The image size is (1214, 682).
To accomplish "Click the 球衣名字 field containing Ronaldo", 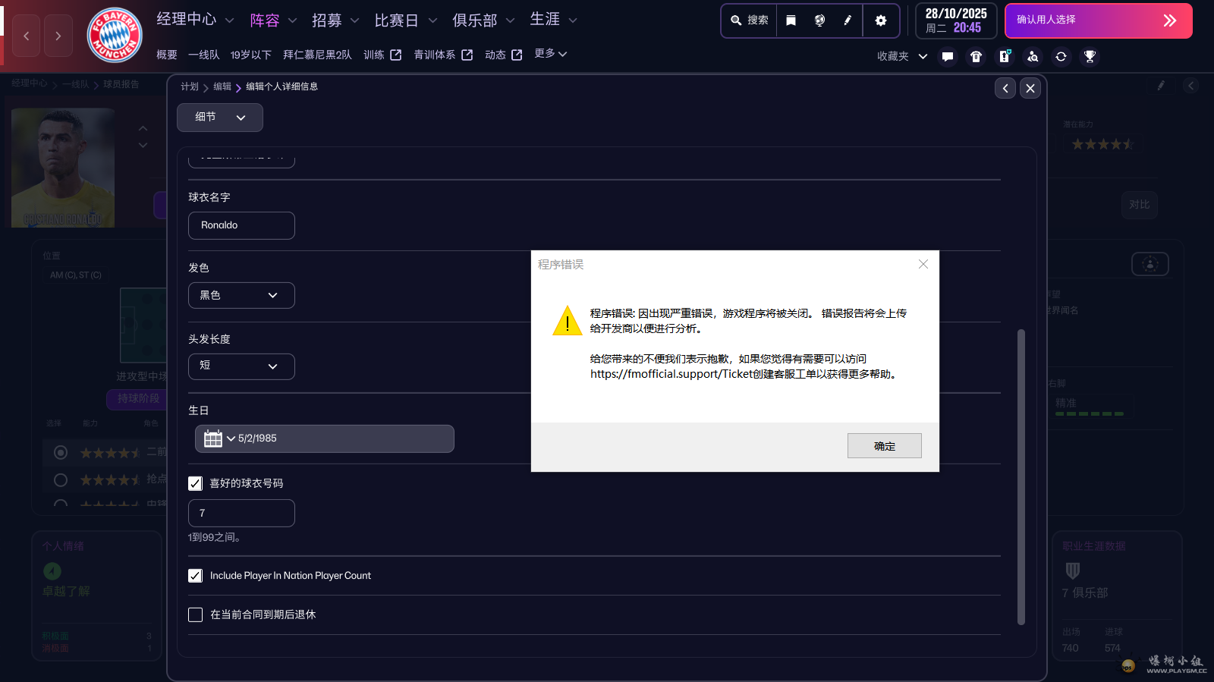I will click(241, 225).
